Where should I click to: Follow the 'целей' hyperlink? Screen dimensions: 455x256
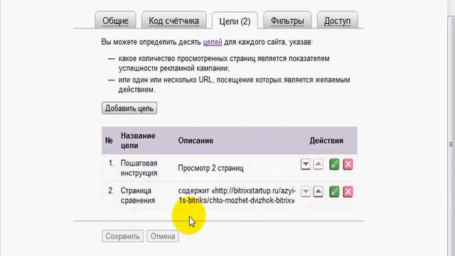[x=213, y=42]
